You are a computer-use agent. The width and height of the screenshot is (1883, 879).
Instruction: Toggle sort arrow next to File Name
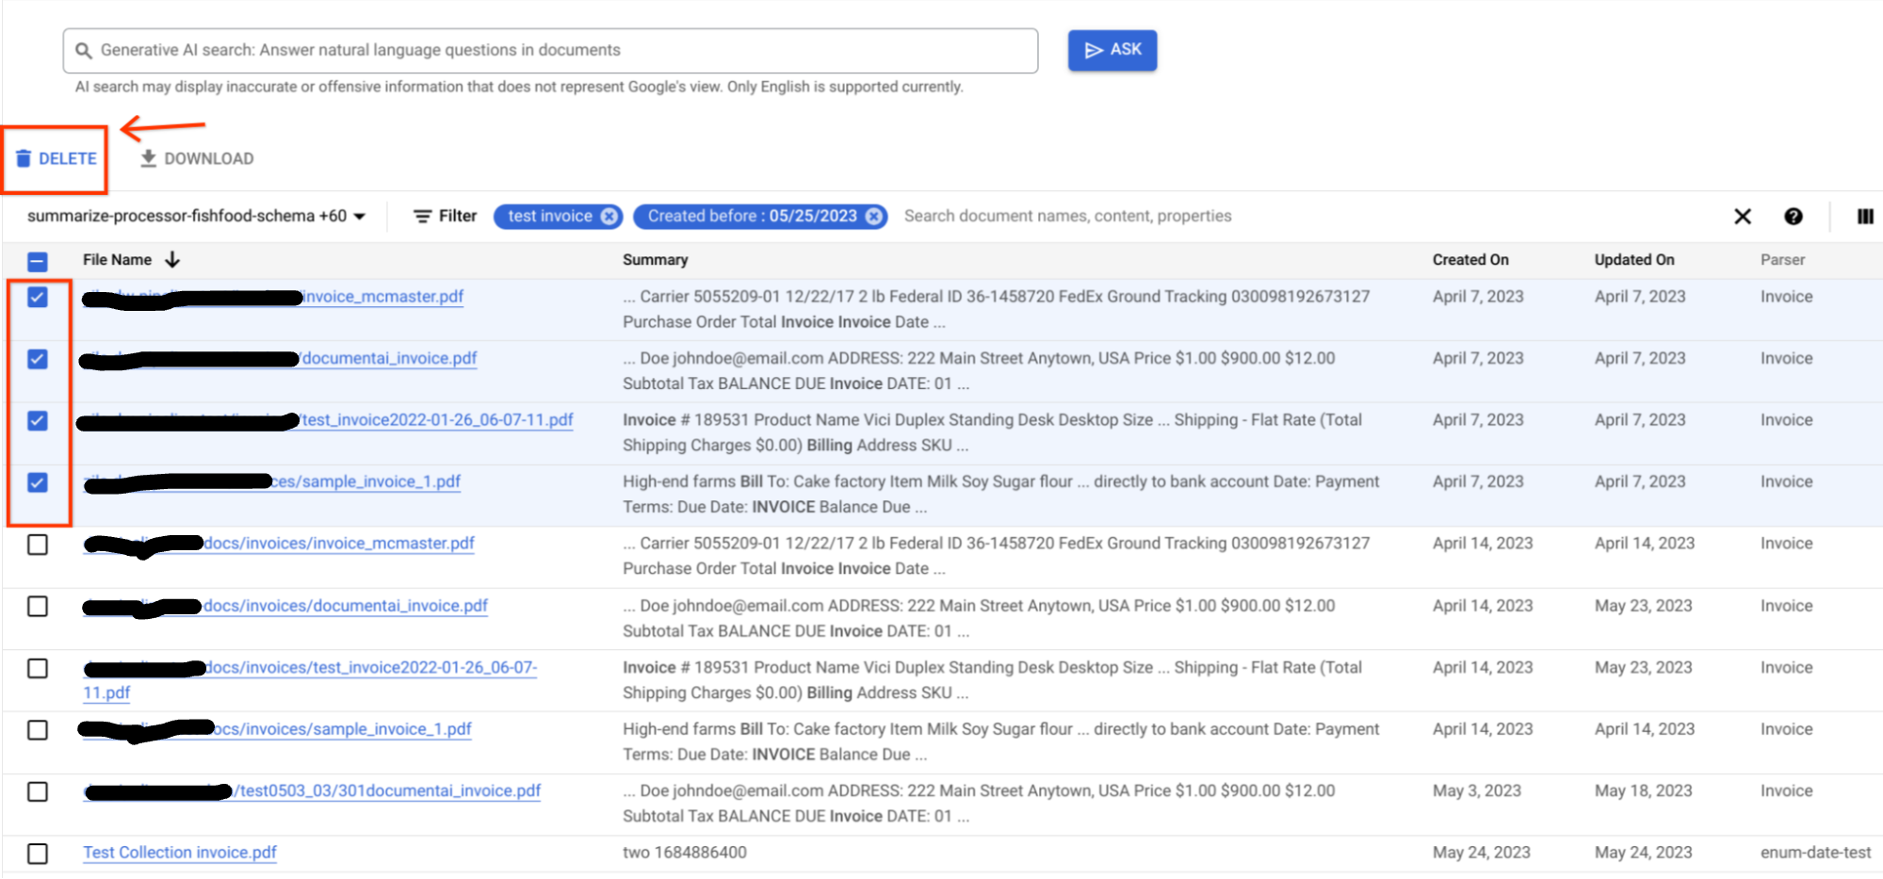click(172, 259)
